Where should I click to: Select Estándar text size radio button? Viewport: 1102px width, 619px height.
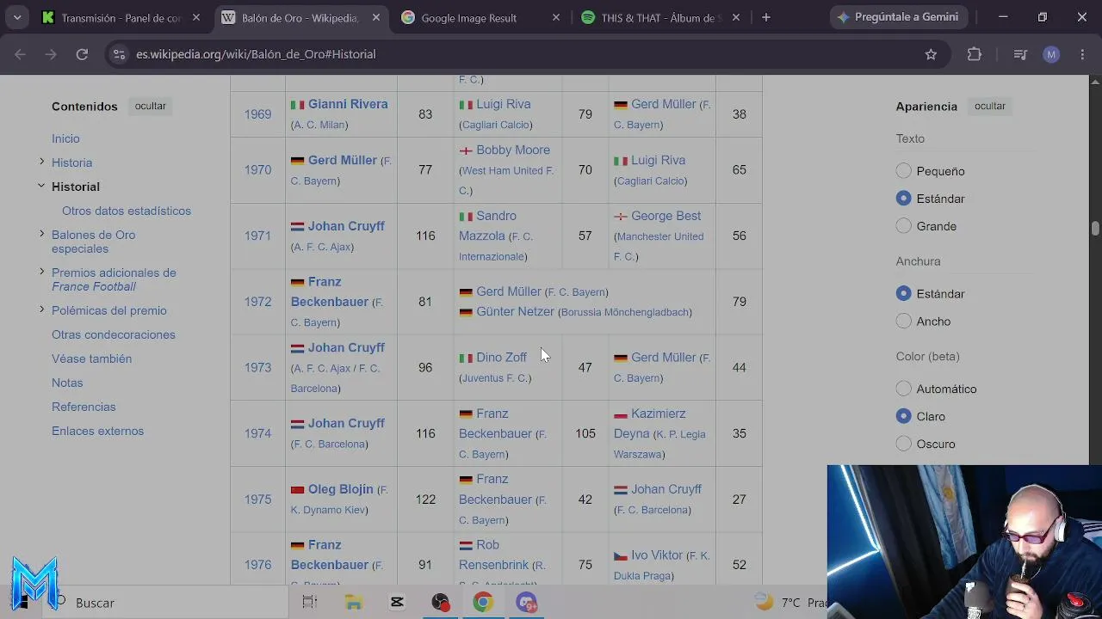(x=903, y=199)
